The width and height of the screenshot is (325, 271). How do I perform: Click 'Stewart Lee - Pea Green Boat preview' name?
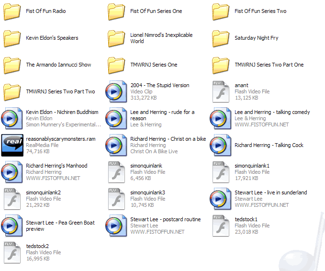[60, 226]
